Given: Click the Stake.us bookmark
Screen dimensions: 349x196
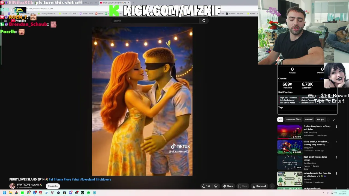Looking at the screenshot, I should click(235, 14).
